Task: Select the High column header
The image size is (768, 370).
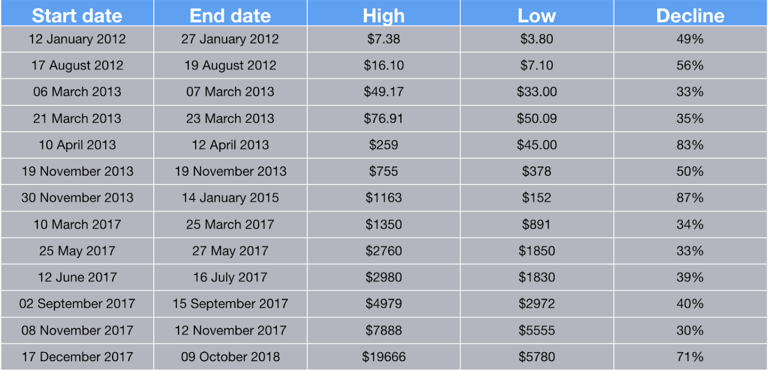Action: (x=383, y=15)
